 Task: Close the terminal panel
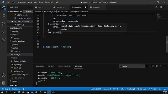coord(165,66)
